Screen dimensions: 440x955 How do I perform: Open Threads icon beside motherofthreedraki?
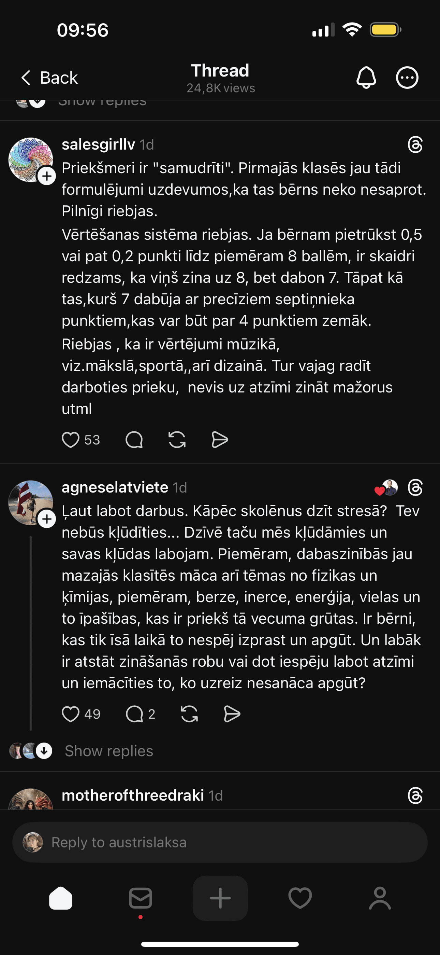[415, 795]
